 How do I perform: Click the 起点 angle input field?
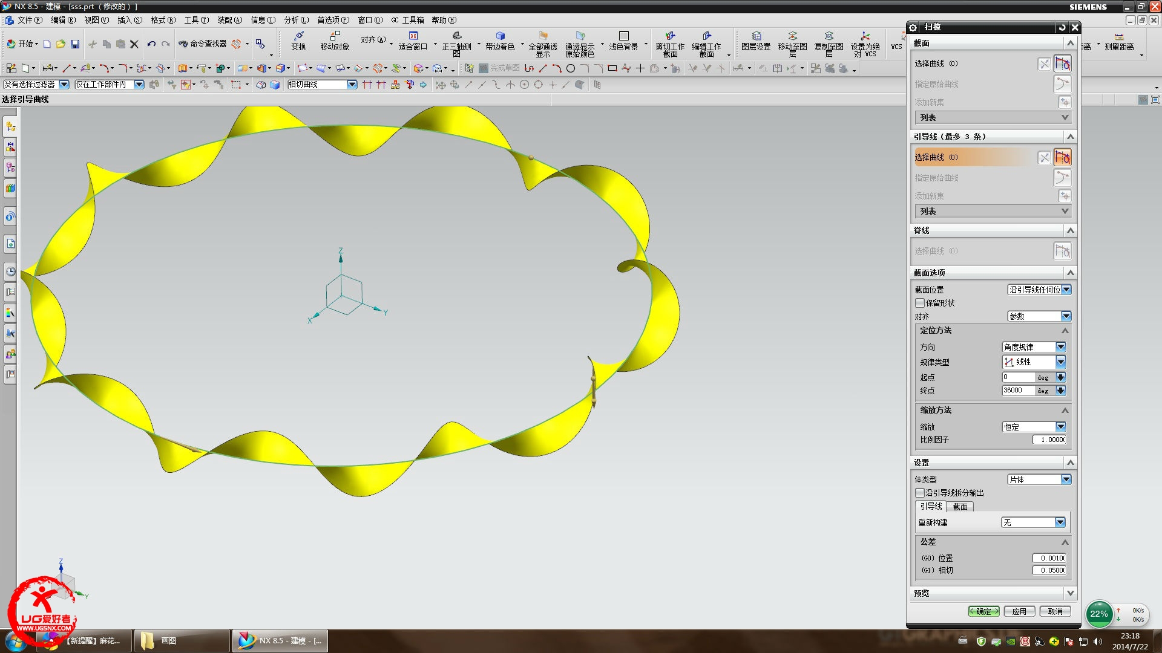[1018, 377]
